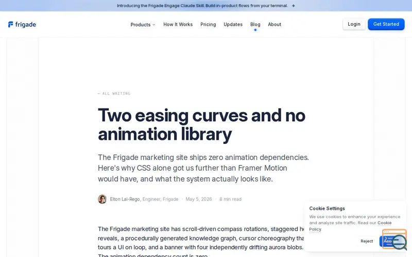Click the May 5, 2026 date
412x257 pixels.
tap(199, 199)
